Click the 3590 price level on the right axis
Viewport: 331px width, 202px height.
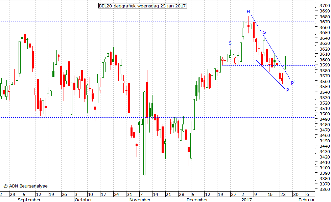pos(325,65)
